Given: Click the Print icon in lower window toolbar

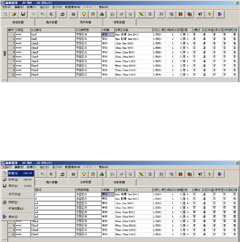Looking at the screenshot, I should (62, 174).
